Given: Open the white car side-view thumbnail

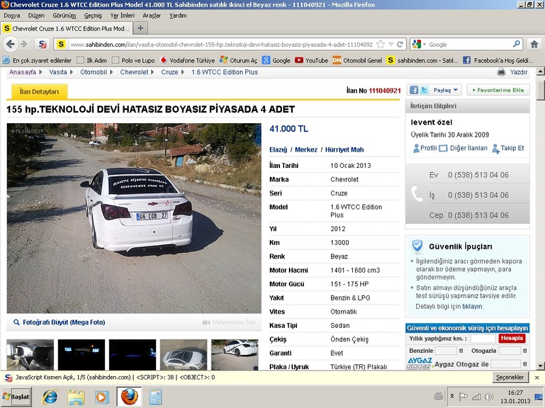Looking at the screenshot, I should pos(234,354).
